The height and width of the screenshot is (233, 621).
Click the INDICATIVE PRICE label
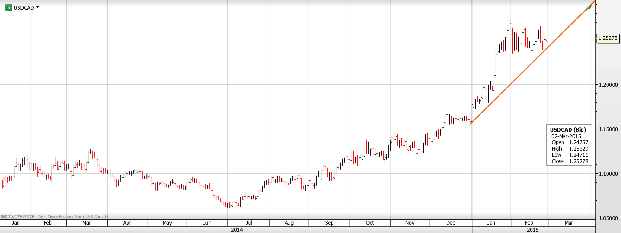click(x=18, y=216)
